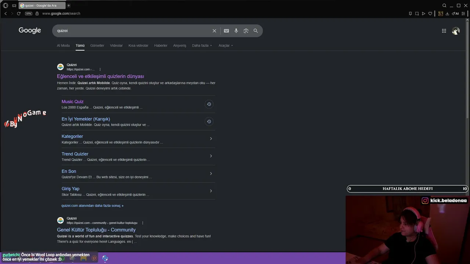Expand the En Son row chevron
470x264 pixels.
[x=211, y=173]
